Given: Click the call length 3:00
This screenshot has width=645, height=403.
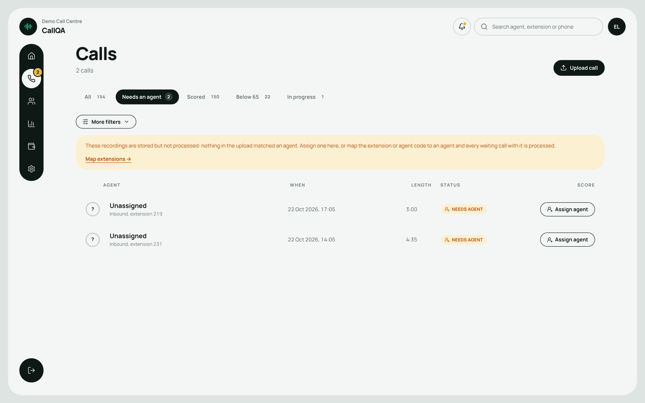Looking at the screenshot, I should click(x=412, y=209).
